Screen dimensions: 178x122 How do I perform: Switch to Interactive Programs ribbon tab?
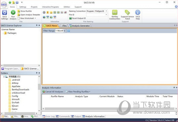point(51,7)
